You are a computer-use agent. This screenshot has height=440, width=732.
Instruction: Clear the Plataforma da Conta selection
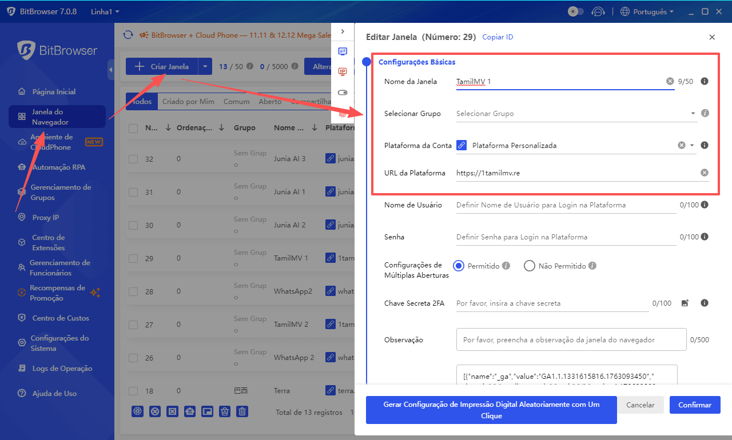(681, 145)
